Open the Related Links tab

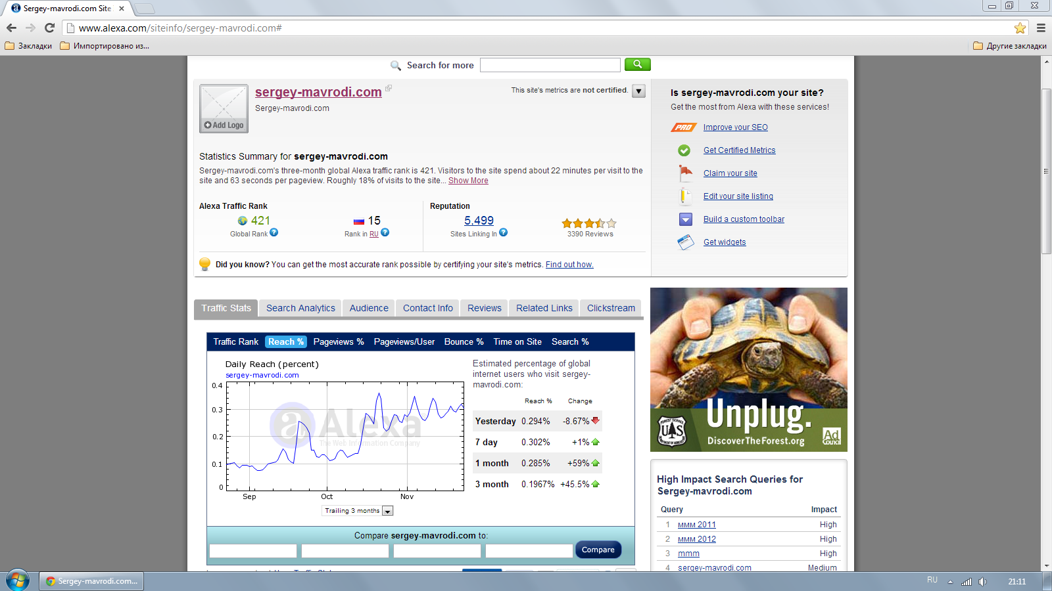coord(544,308)
